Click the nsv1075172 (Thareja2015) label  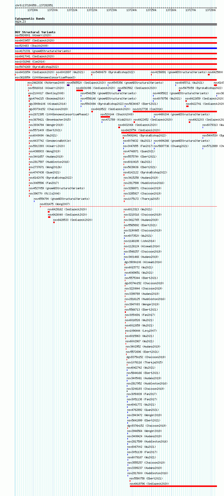tap(142, 199)
